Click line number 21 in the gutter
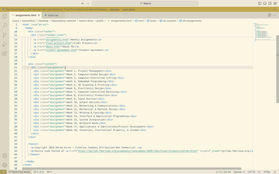Image resolution: width=279 pixels, height=174 pixels. click(16, 67)
